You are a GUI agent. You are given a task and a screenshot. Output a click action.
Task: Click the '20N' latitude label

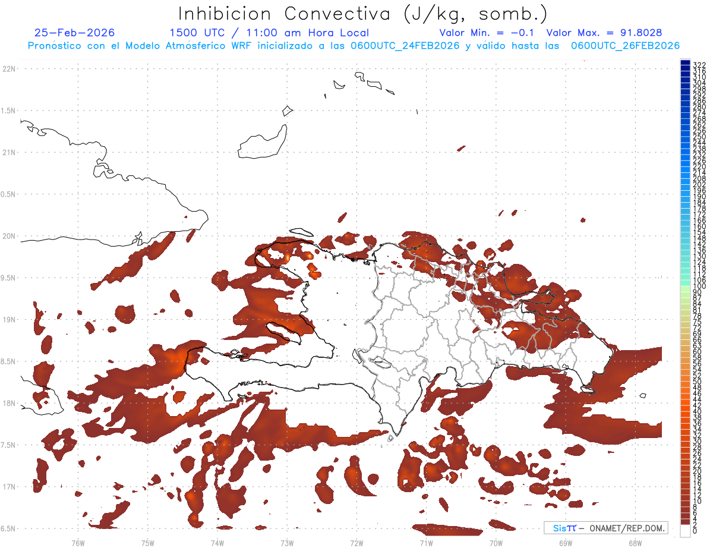(10, 236)
